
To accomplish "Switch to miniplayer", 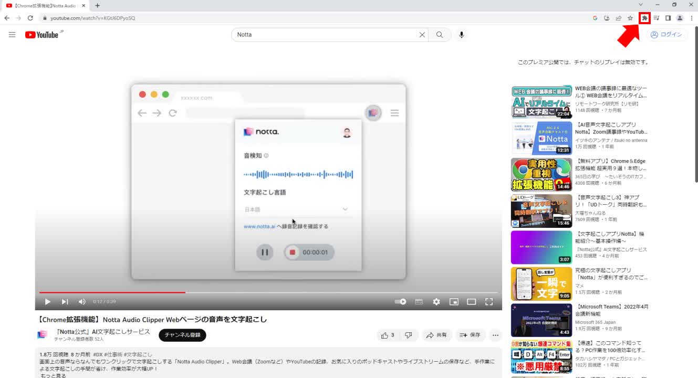I will click(x=454, y=301).
